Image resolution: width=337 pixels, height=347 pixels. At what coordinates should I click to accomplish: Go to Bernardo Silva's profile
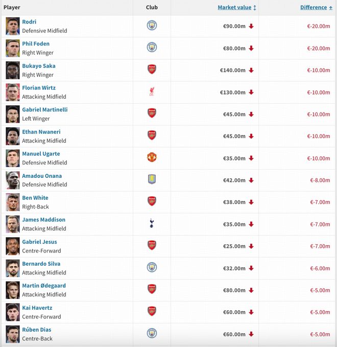coord(41,264)
